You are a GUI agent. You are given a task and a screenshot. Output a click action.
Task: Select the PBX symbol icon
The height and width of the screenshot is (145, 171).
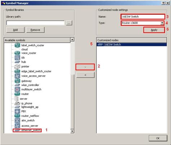17,111
